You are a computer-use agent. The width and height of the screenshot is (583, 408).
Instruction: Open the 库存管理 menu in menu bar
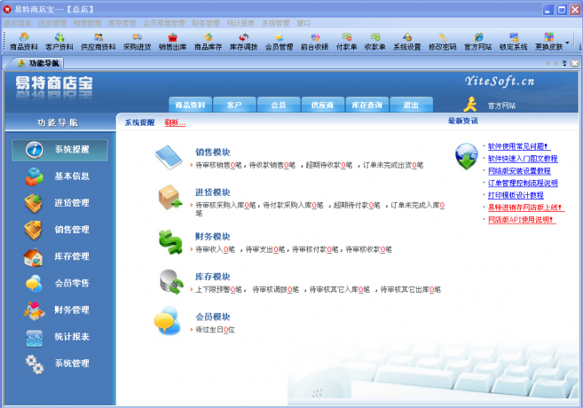pos(122,23)
